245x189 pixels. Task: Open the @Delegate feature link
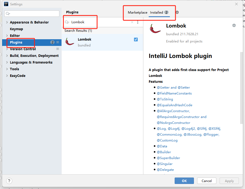165,170
